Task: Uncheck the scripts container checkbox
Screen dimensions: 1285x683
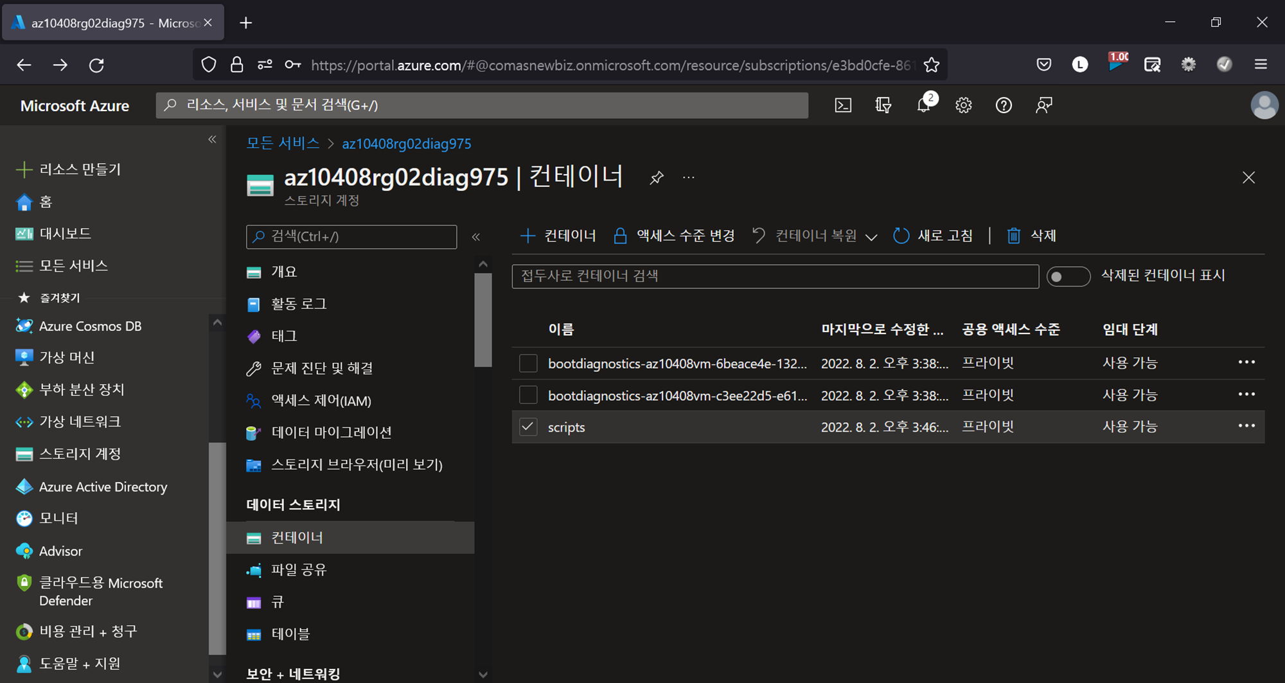Action: click(x=528, y=427)
